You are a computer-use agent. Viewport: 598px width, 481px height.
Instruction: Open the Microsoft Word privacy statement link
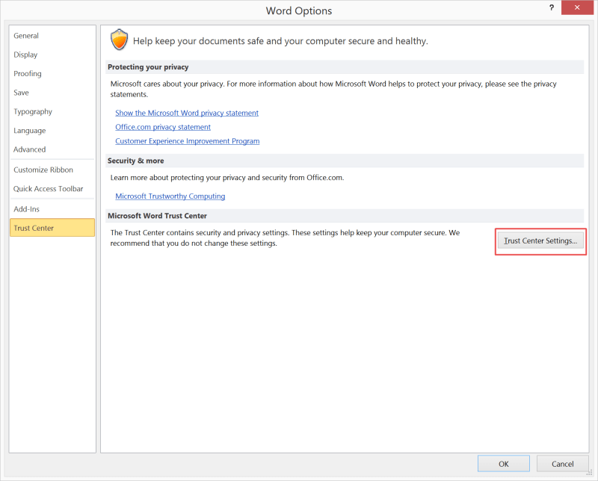point(187,114)
